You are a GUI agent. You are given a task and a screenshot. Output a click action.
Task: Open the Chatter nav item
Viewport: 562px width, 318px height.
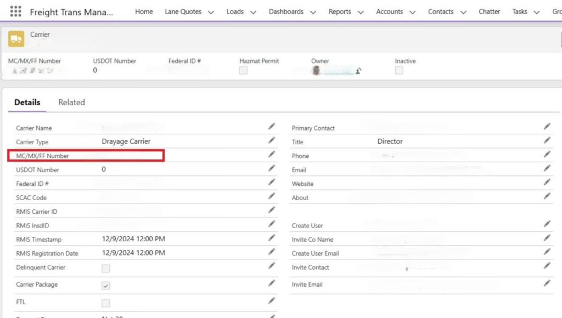[489, 12]
